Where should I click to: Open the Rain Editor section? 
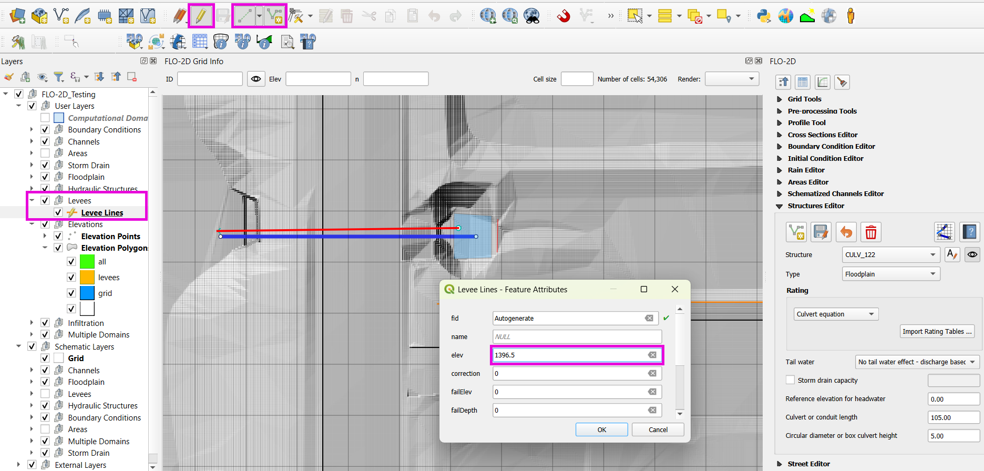click(806, 170)
